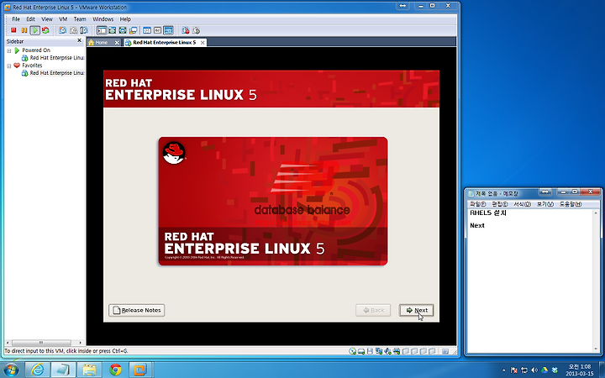Viewport: 605px width, 378px height.
Task: Click the sidebar horizontal scrollbar
Action: (41, 343)
